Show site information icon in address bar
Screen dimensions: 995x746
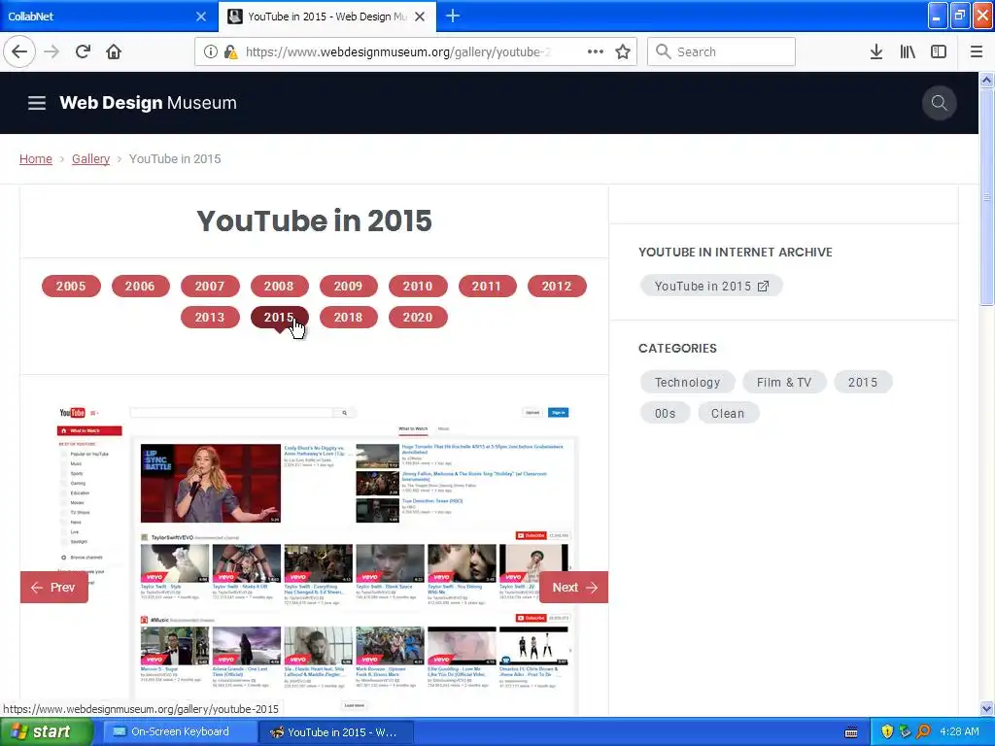pyautogui.click(x=211, y=51)
